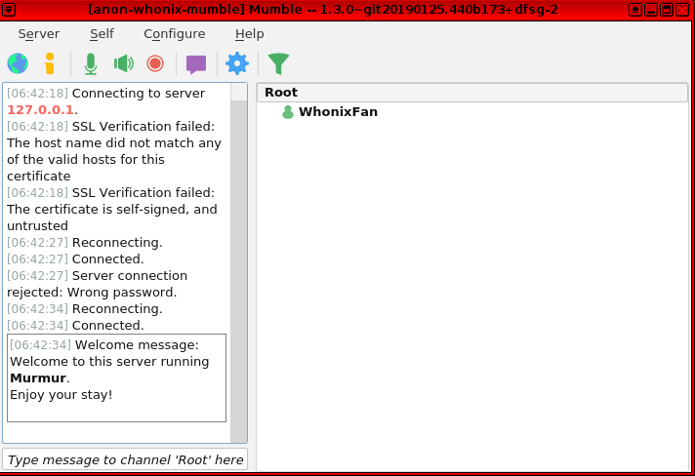Start recording with the red record icon
Screen dimensions: 695x476
[154, 64]
